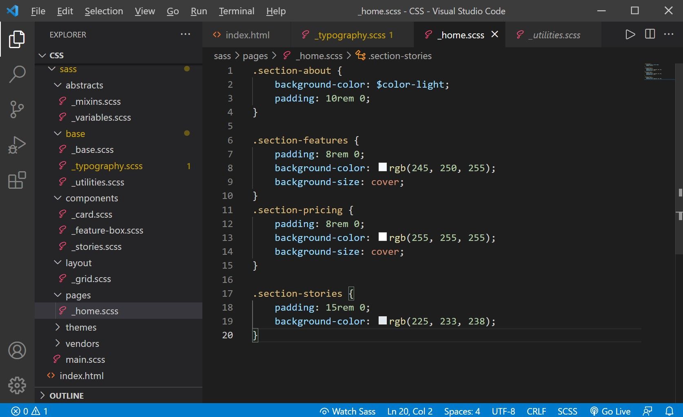Screen dimensions: 683x417
Task: Open the Manage gear menu
Action: pos(17,385)
